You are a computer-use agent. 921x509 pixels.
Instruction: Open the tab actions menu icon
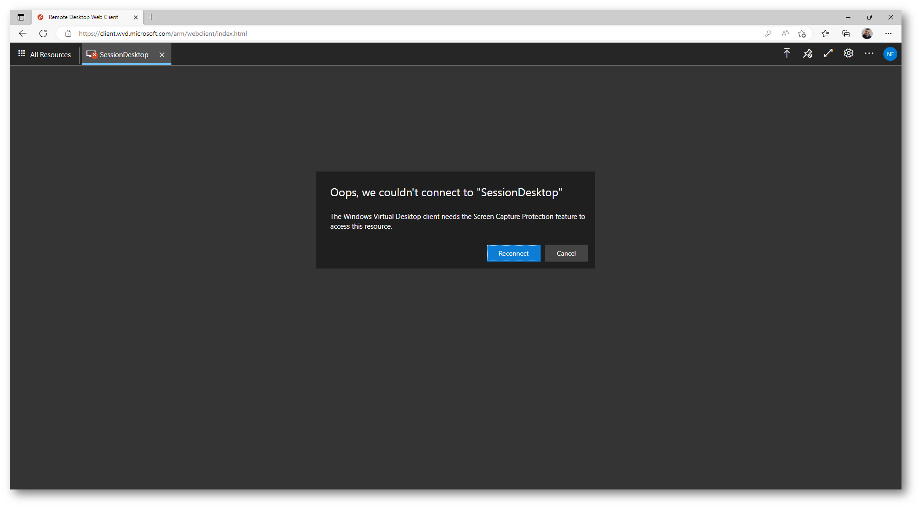[x=21, y=17]
